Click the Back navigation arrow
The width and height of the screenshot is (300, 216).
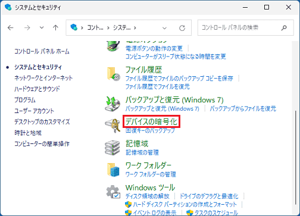click(x=11, y=28)
